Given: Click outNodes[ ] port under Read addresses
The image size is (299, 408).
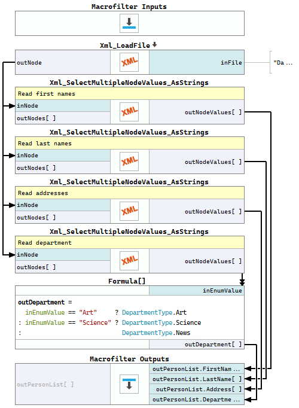Looking at the screenshot, I should pos(63,218).
